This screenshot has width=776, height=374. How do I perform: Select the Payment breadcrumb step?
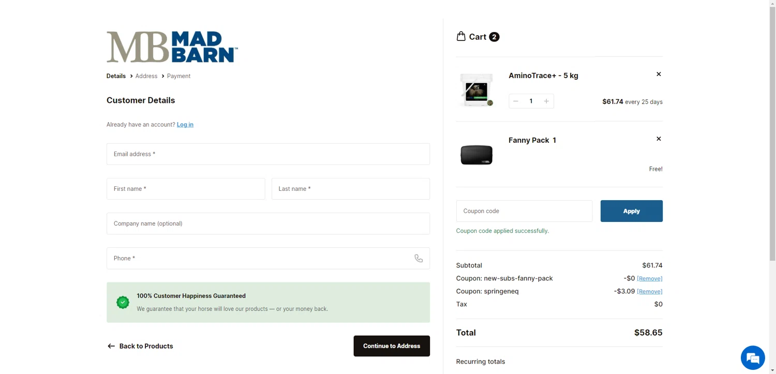pyautogui.click(x=178, y=76)
